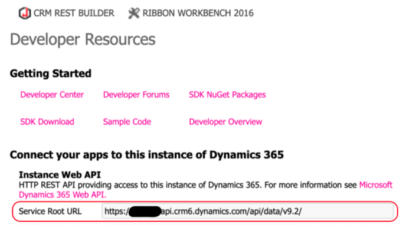Click the Getting Started heading
The image size is (406, 227).
coord(51,73)
